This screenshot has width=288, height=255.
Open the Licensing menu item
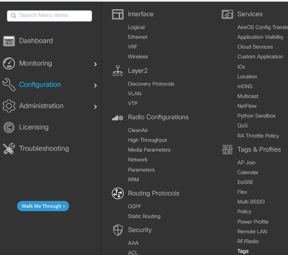[34, 127]
